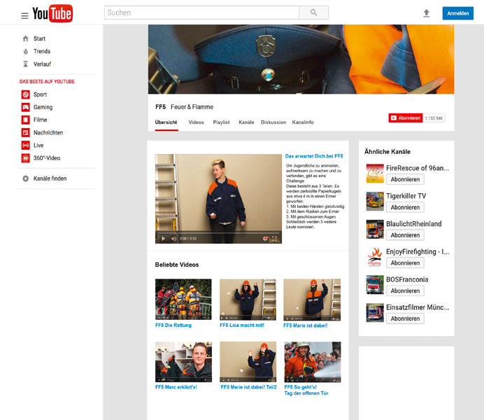Click the YouTube logo
Image resolution: width=484 pixels, height=420 pixels.
click(x=52, y=13)
